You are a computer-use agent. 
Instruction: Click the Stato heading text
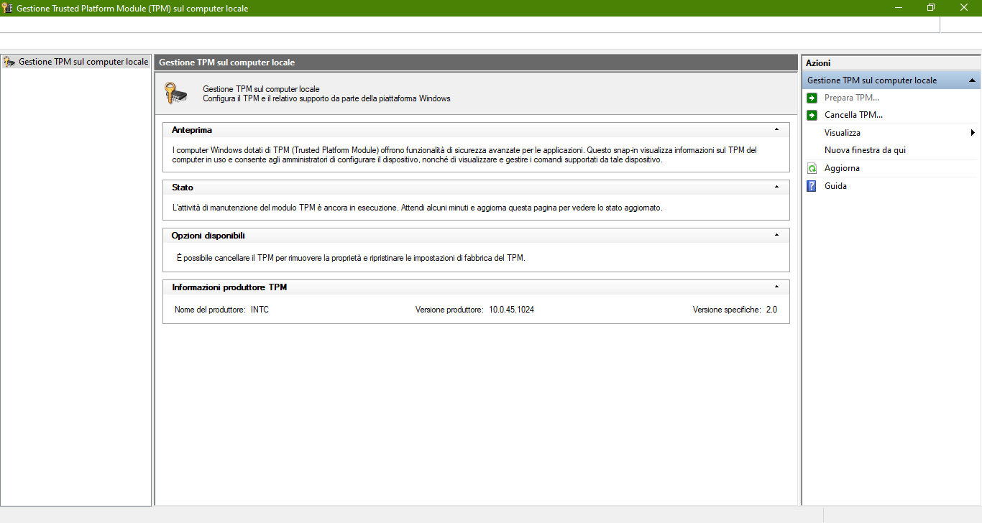coord(183,188)
